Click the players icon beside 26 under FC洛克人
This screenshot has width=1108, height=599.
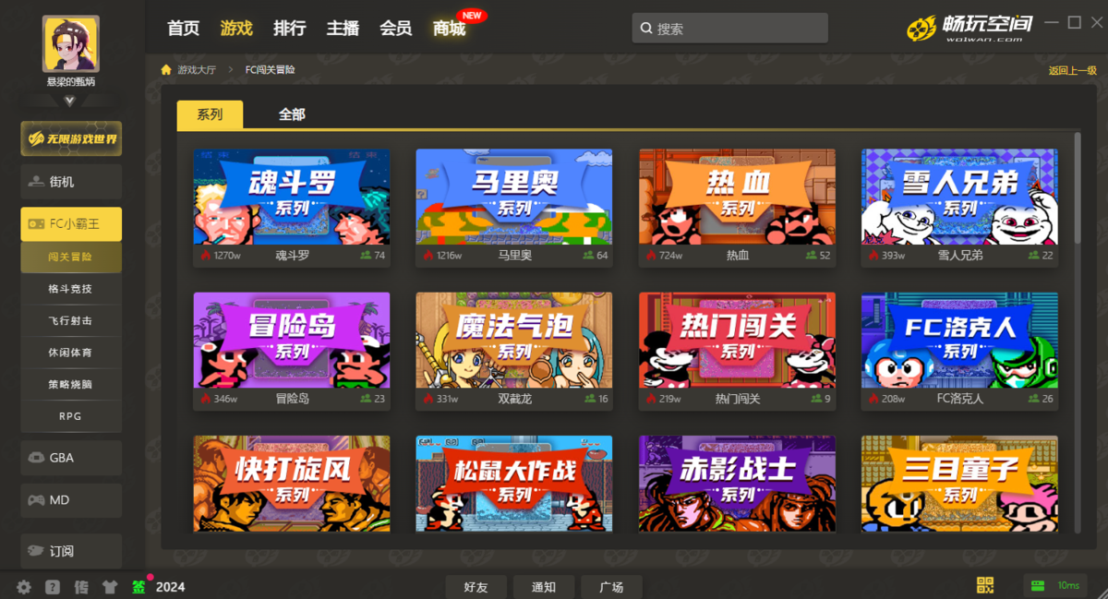(x=1033, y=399)
